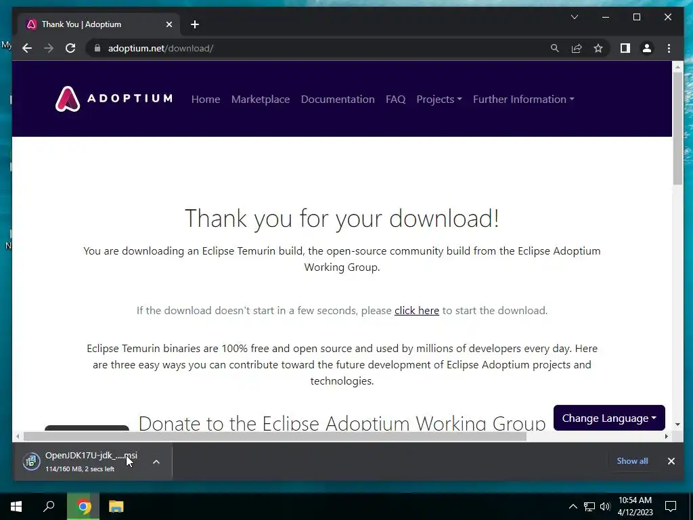Click the browser forward arrow
693x520 pixels.
49,48
